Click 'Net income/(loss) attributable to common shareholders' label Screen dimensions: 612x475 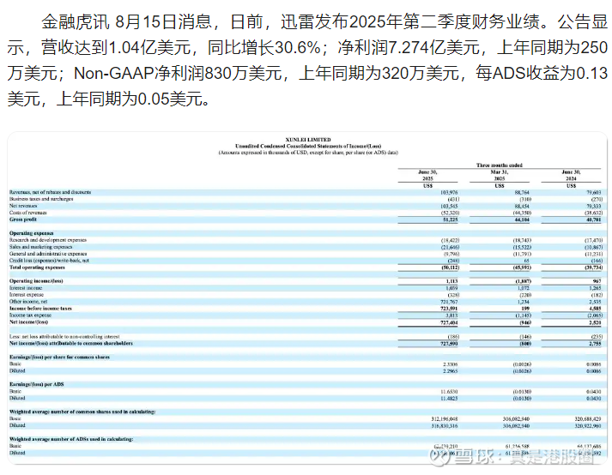pyautogui.click(x=71, y=343)
